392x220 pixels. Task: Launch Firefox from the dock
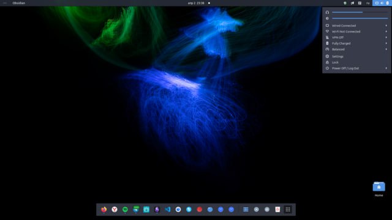(104, 210)
